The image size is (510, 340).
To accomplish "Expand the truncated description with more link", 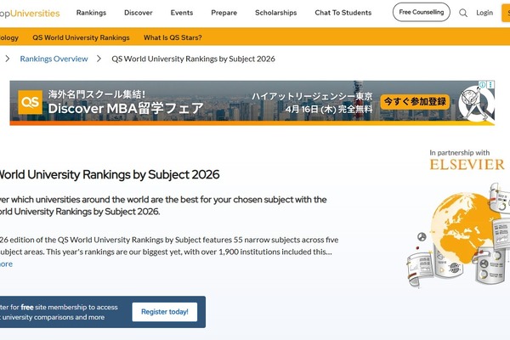I will (6, 263).
